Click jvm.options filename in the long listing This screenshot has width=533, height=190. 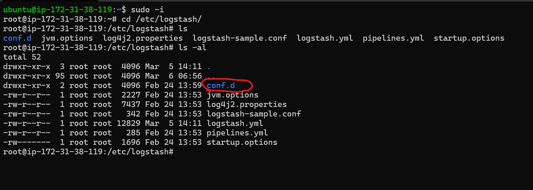point(232,95)
